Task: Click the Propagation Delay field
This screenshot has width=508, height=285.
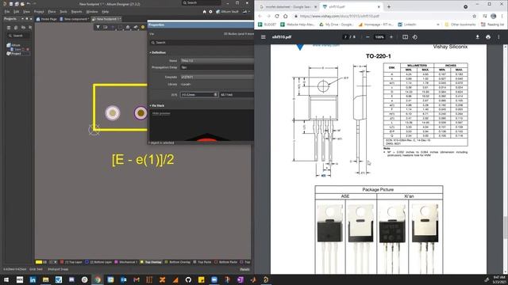Action: 217,67
